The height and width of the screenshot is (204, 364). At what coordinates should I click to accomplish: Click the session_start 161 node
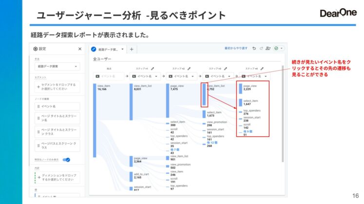204,131
